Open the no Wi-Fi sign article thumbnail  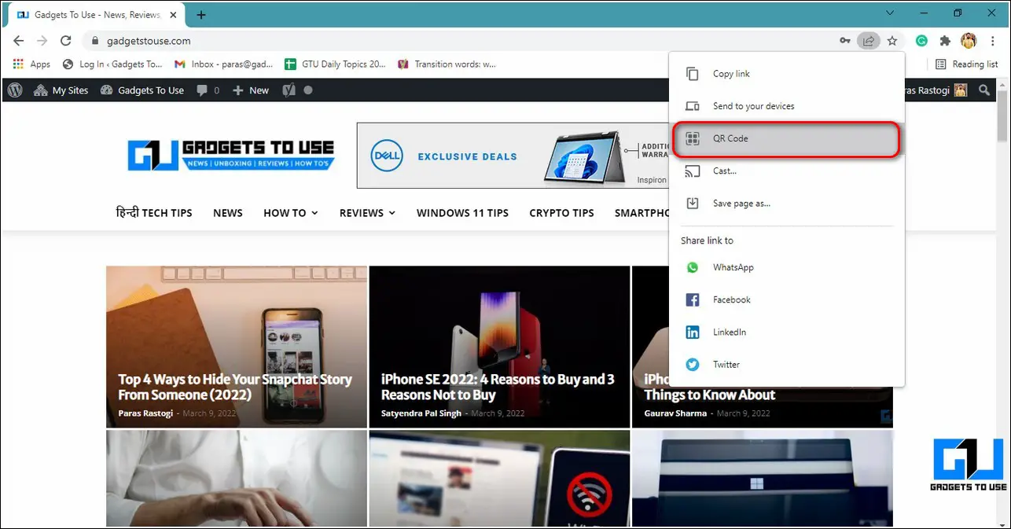click(499, 479)
